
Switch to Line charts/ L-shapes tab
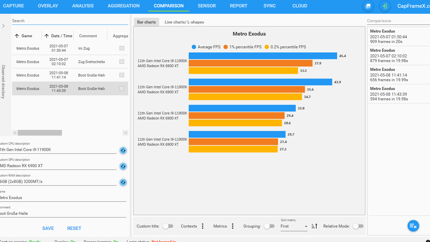184,22
